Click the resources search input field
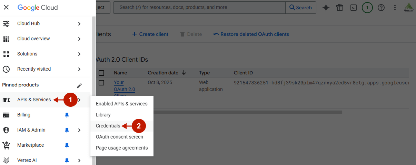Screen dimensions: 416x165 click(x=199, y=7)
